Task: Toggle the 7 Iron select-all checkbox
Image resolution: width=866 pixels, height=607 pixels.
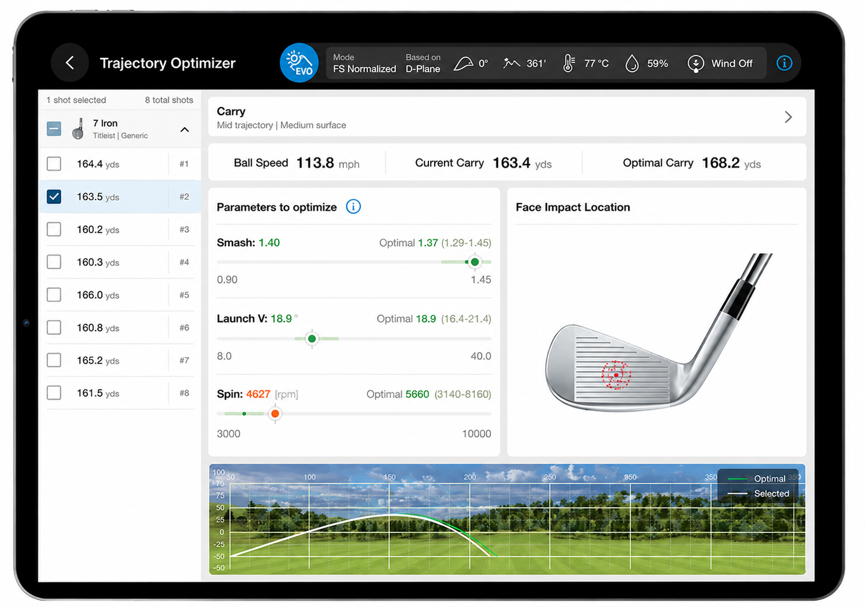Action: click(x=54, y=128)
